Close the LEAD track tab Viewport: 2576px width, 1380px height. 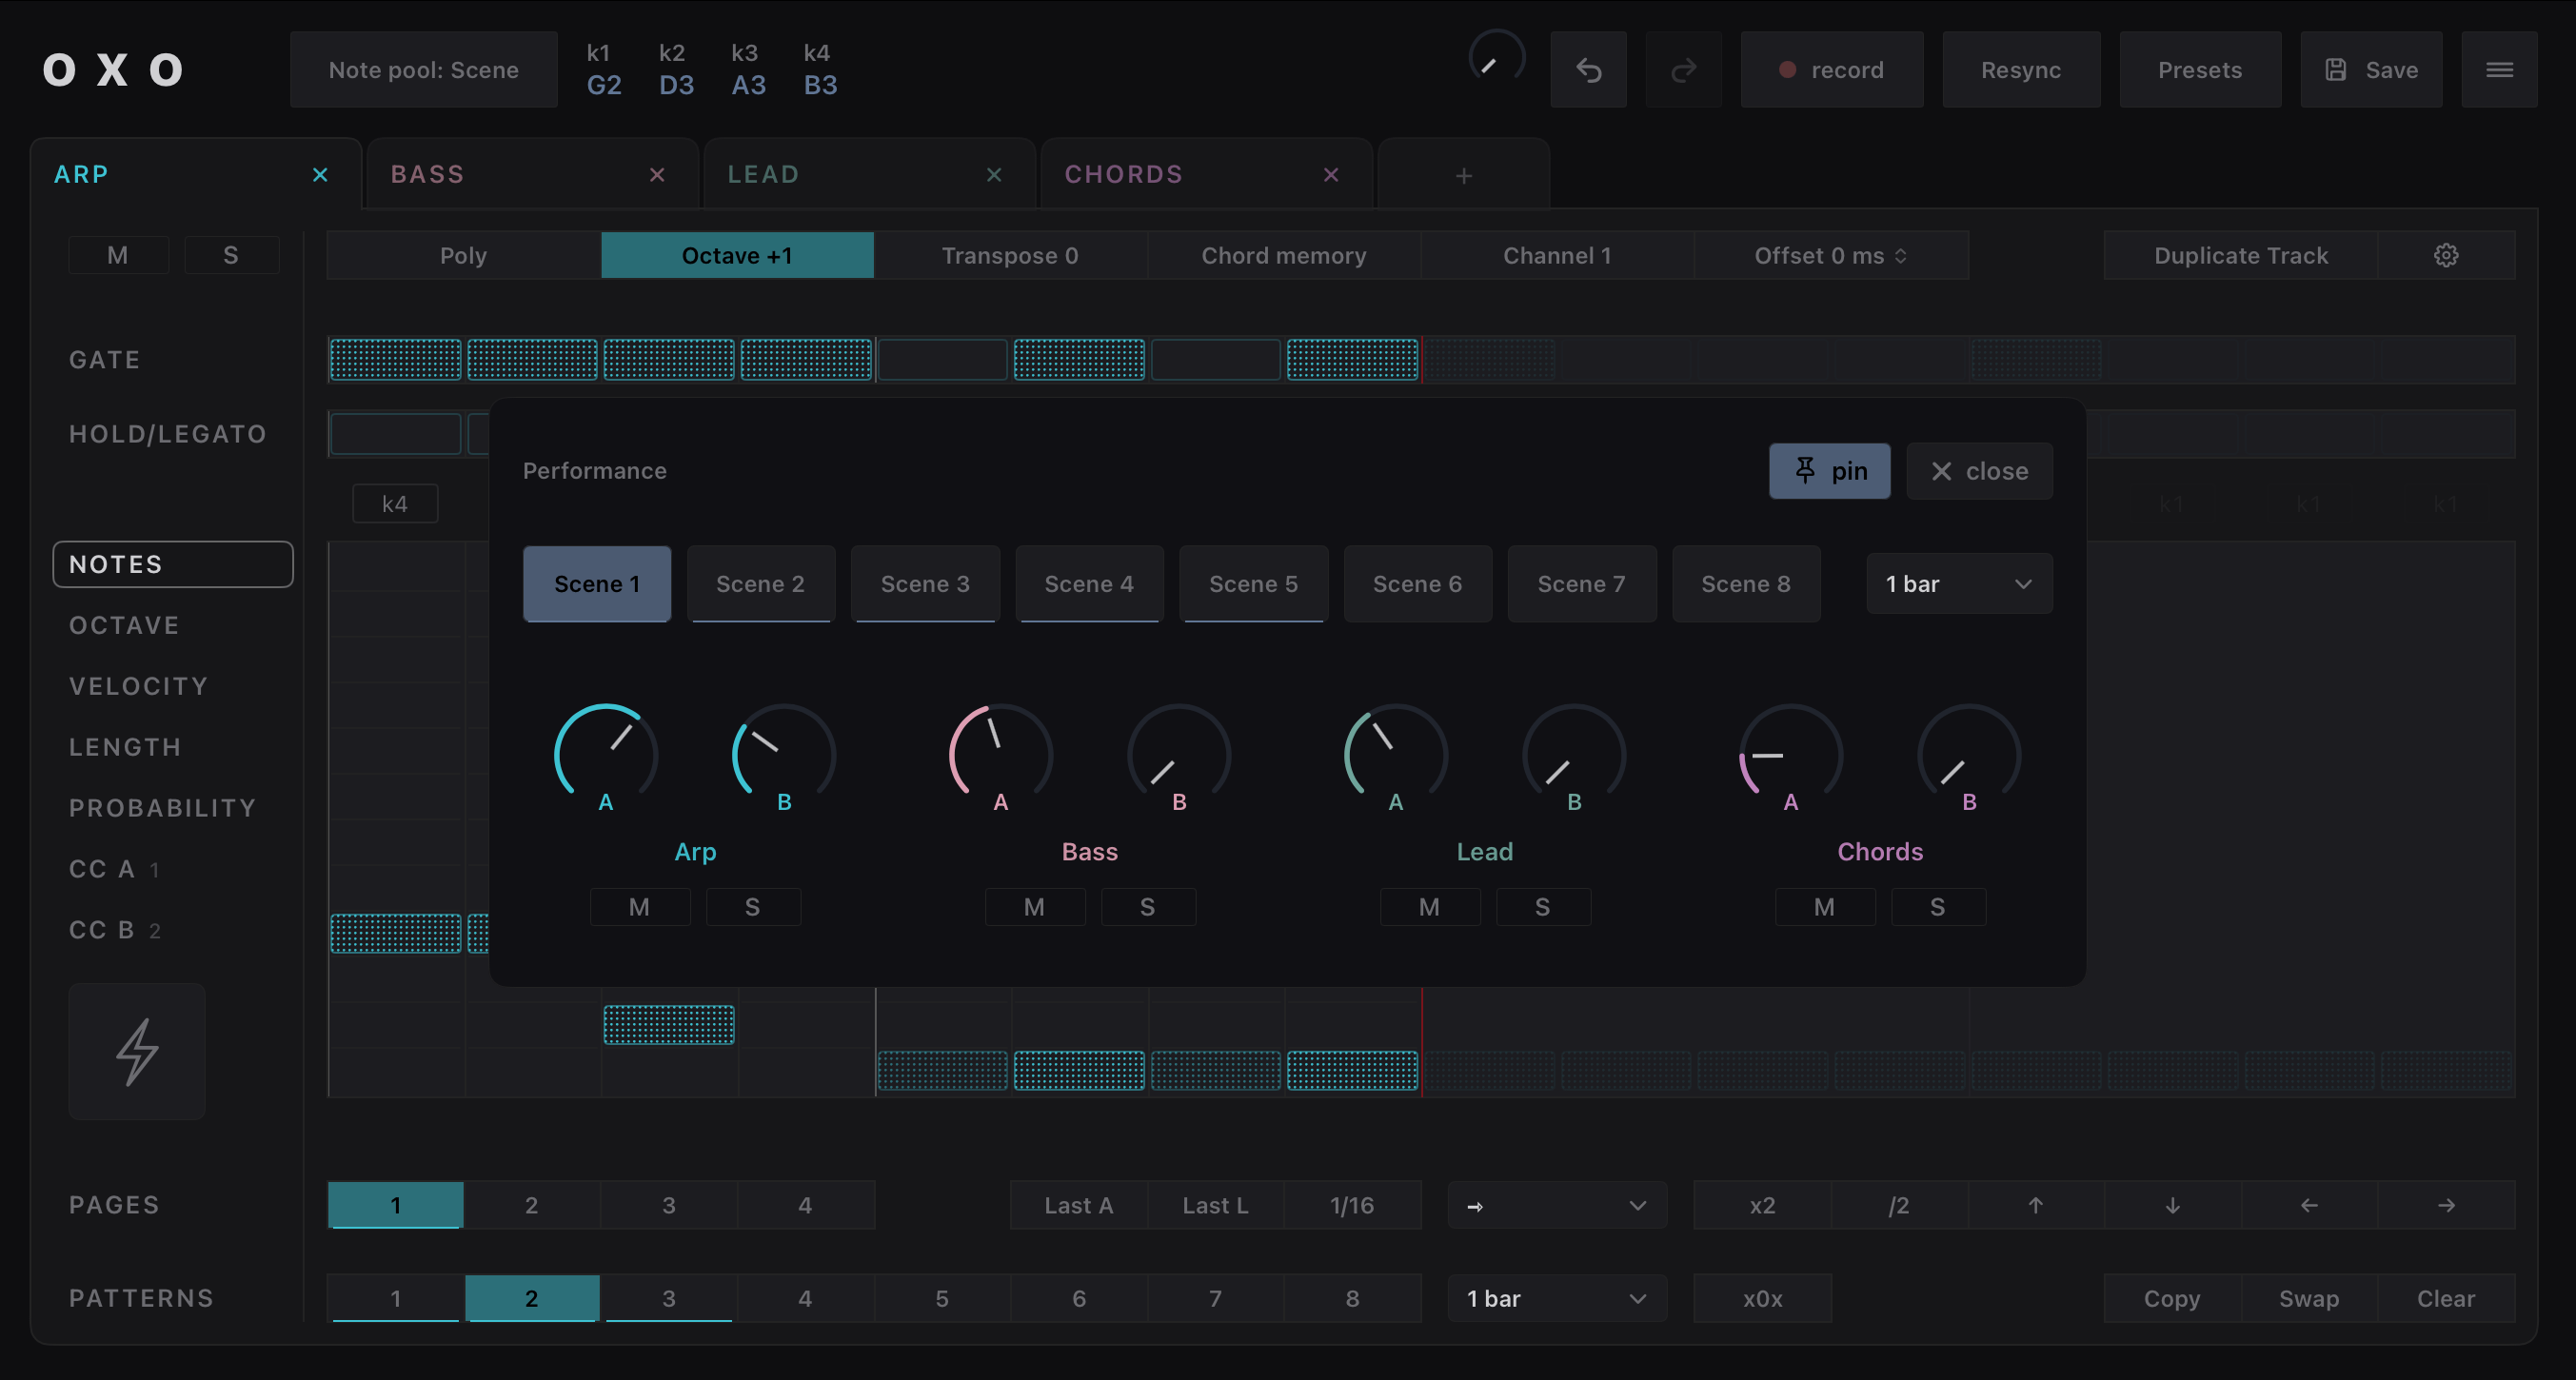994,175
